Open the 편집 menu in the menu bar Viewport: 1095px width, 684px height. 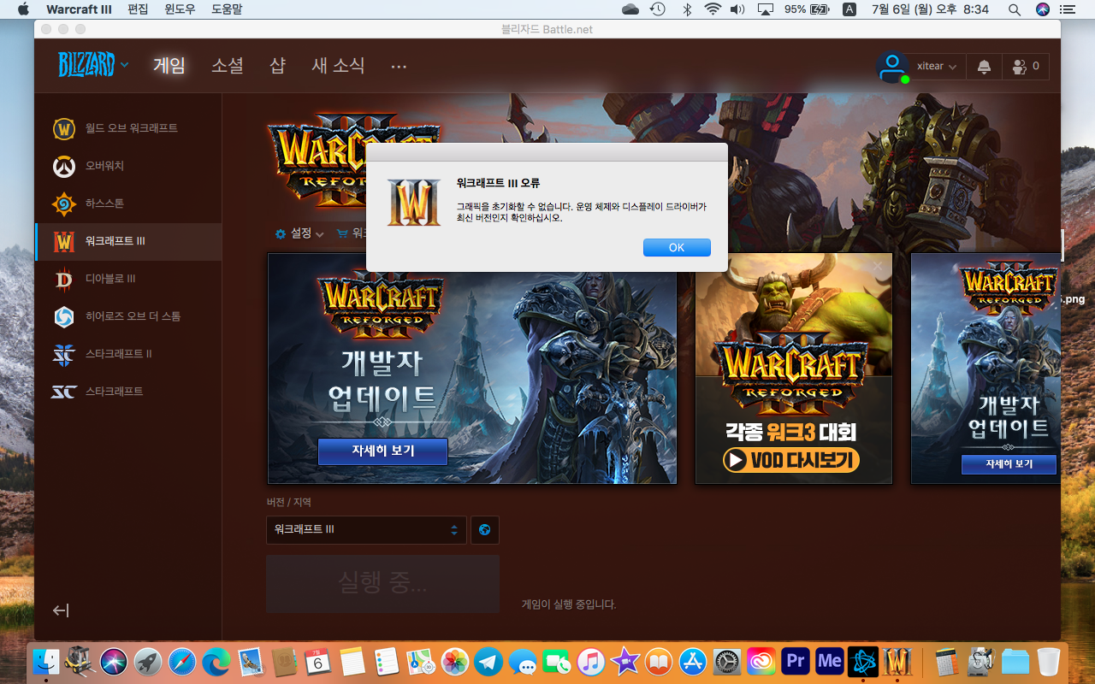point(138,9)
